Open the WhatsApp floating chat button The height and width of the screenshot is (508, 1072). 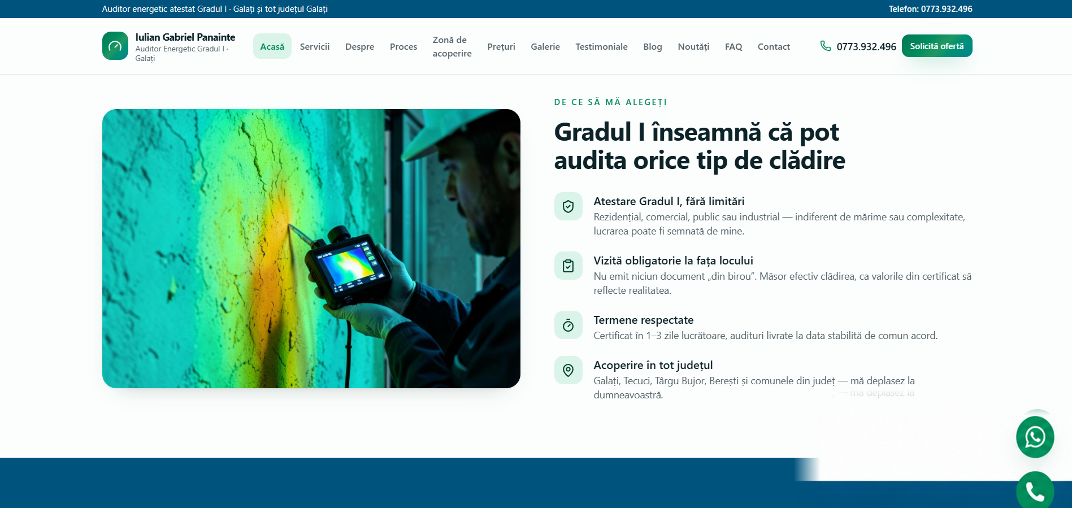coord(1035,437)
